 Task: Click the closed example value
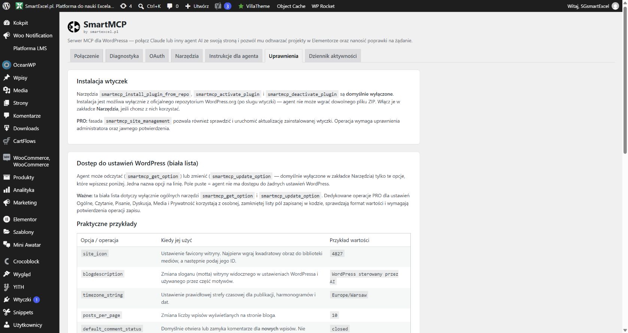pyautogui.click(x=340, y=329)
